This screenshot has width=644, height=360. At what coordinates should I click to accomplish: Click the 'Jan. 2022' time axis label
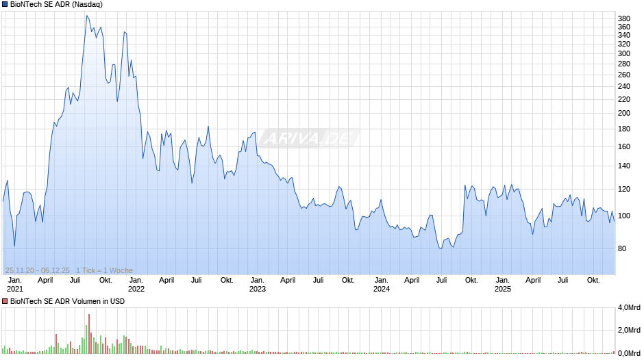136,285
